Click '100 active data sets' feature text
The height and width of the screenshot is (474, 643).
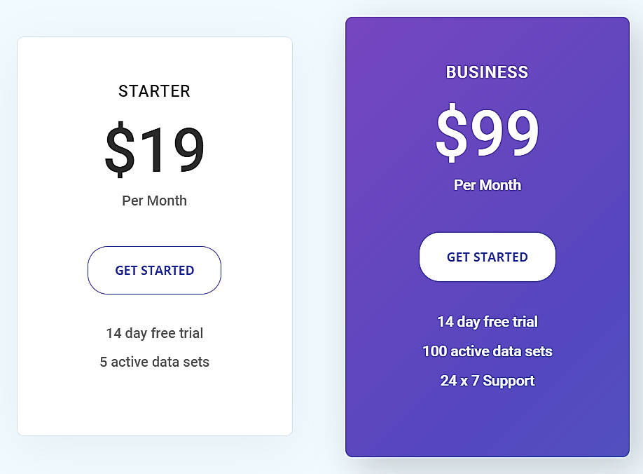487,351
